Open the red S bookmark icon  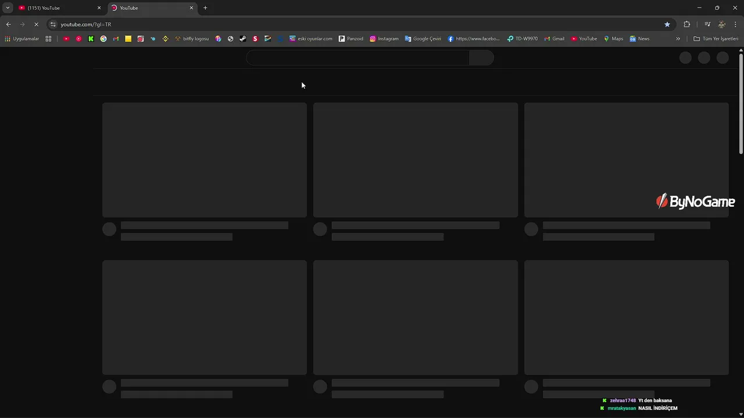(x=255, y=39)
